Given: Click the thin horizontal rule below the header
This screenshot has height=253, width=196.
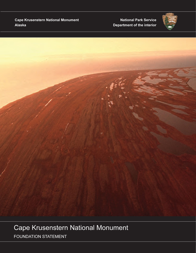Looking at the screenshot, I should (x=98, y=32).
